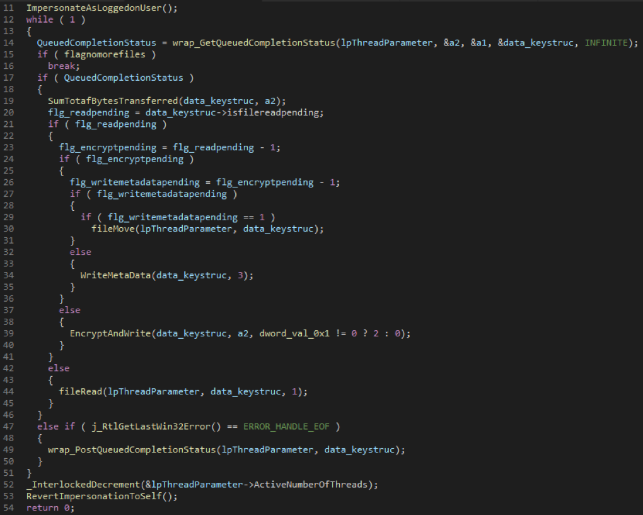This screenshot has width=643, height=515.
Task: Click the 'else' keyword on line 37
Action: [70, 310]
